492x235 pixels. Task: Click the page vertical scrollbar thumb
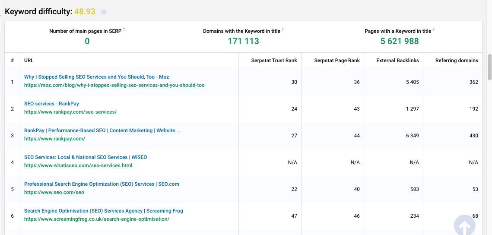(489, 67)
